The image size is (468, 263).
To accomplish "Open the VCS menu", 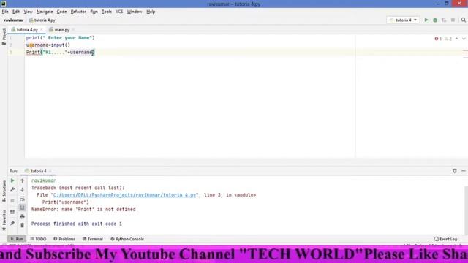I will pyautogui.click(x=119, y=12).
